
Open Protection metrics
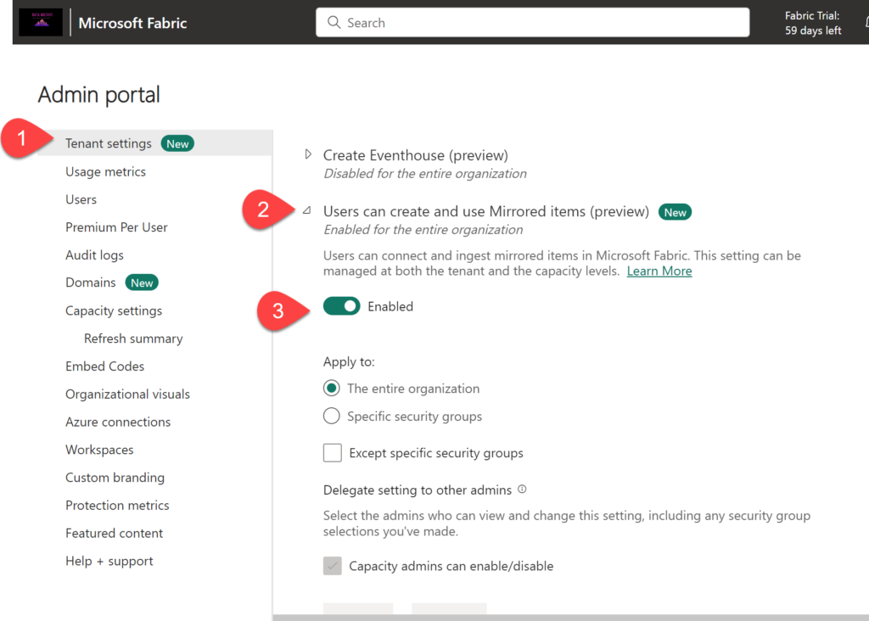tap(117, 506)
